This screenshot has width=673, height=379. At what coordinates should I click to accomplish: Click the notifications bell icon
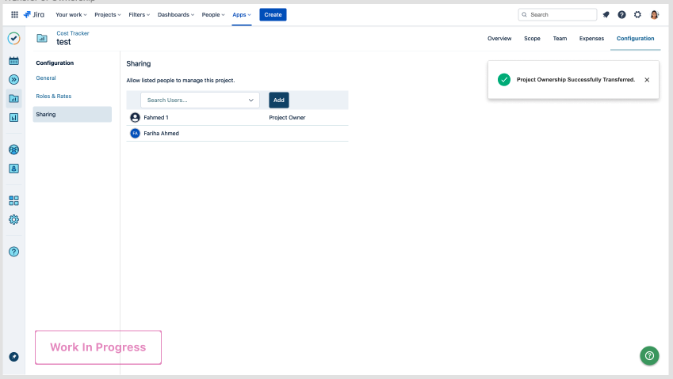[x=606, y=14]
